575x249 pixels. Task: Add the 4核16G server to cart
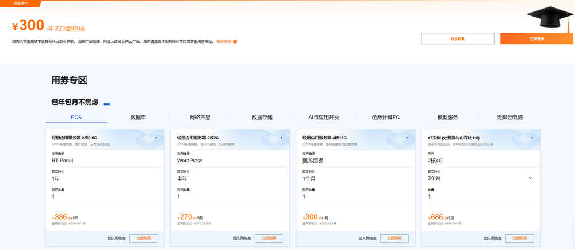click(x=367, y=238)
